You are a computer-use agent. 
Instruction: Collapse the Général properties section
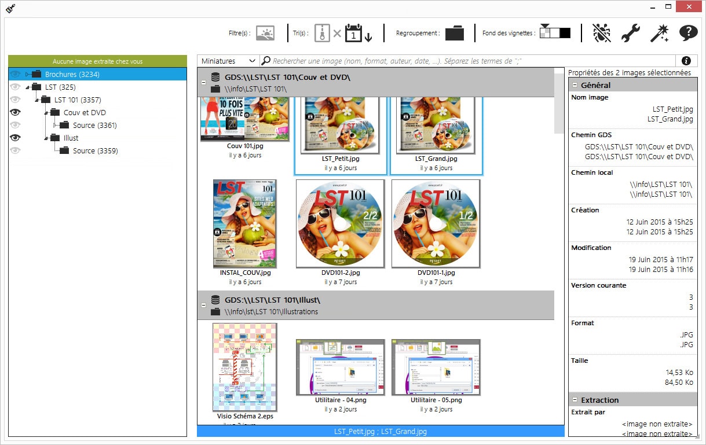click(x=575, y=85)
